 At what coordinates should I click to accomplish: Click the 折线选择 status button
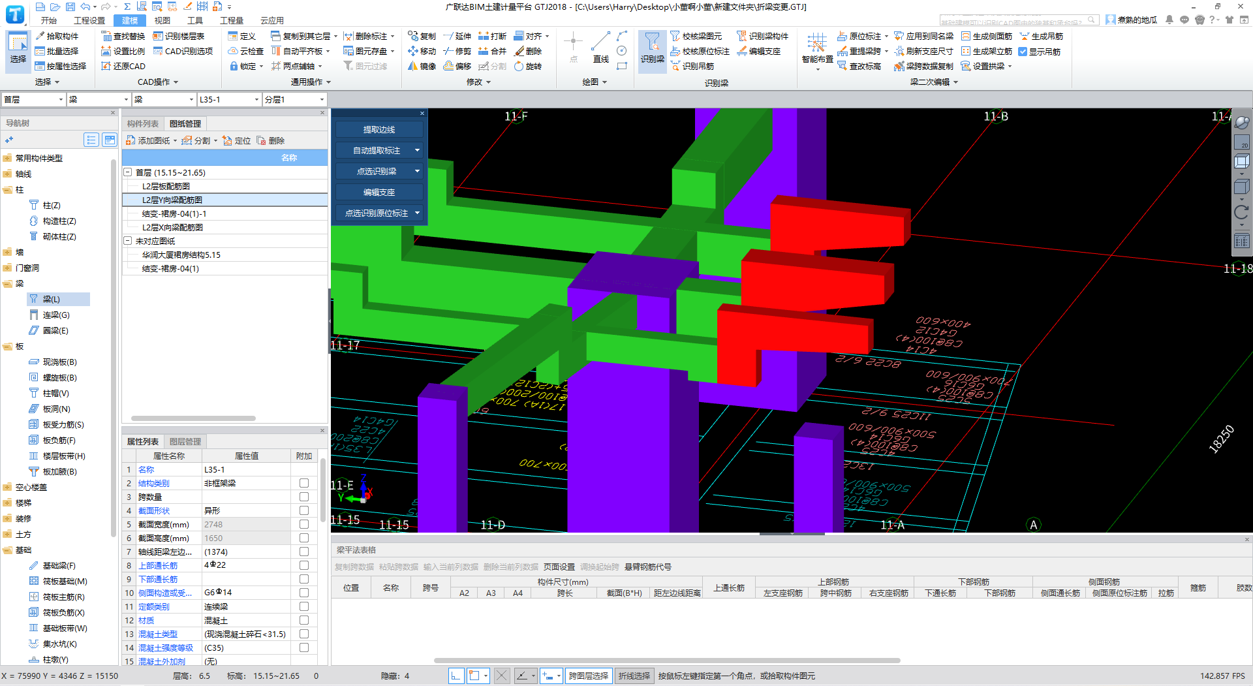point(634,676)
